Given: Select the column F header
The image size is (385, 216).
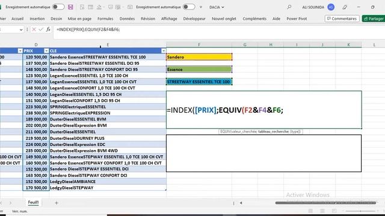Looking at the screenshot, I should (199, 44).
